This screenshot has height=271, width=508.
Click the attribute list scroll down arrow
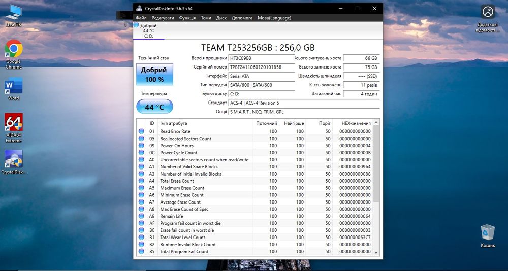(x=376, y=253)
